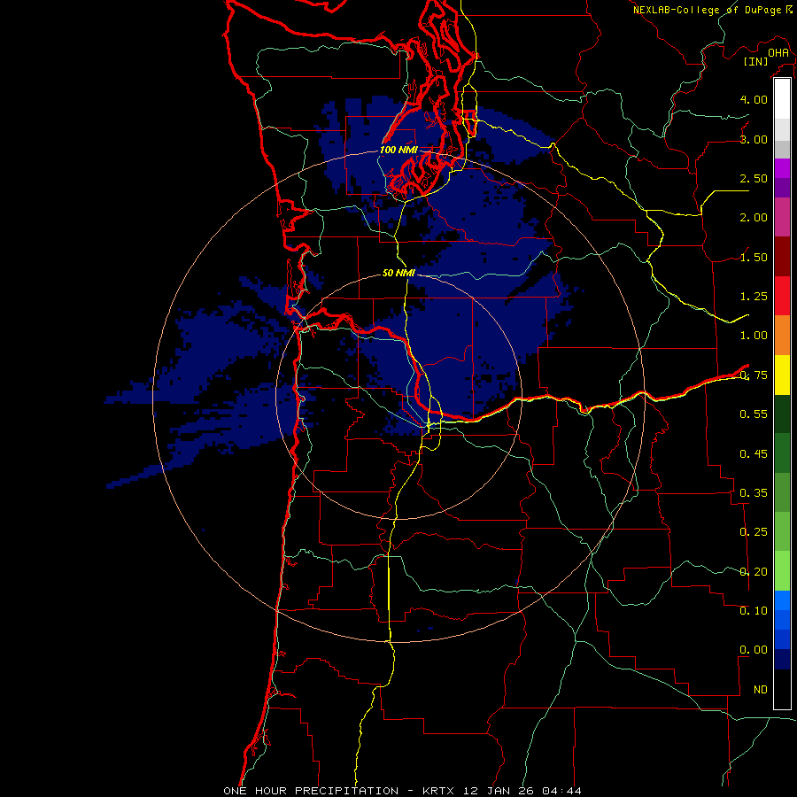Click the 0.55 legend value

coord(754,414)
